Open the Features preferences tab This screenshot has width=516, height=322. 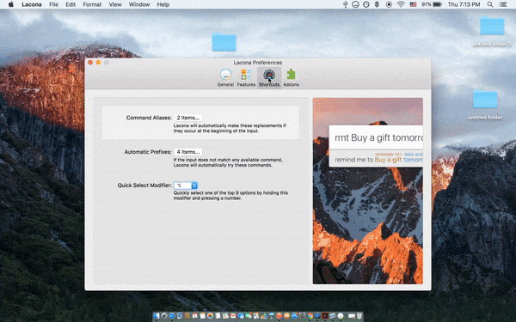(246, 78)
